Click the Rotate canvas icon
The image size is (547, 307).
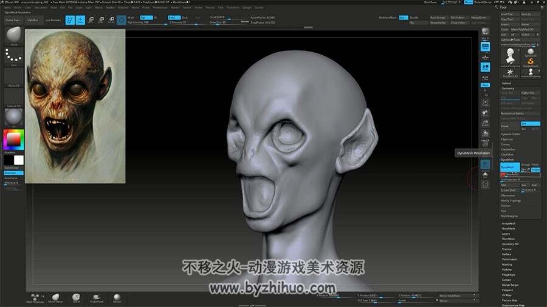[x=485, y=134]
